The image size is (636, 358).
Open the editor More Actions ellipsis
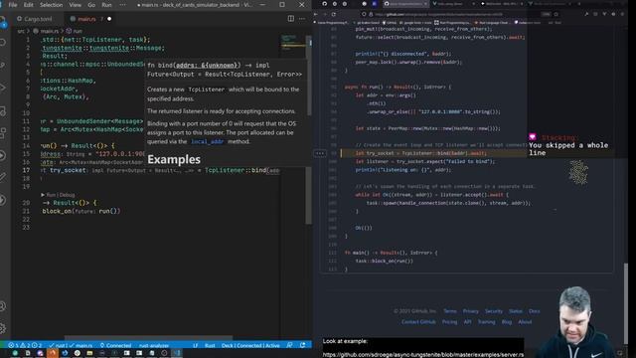click(302, 18)
